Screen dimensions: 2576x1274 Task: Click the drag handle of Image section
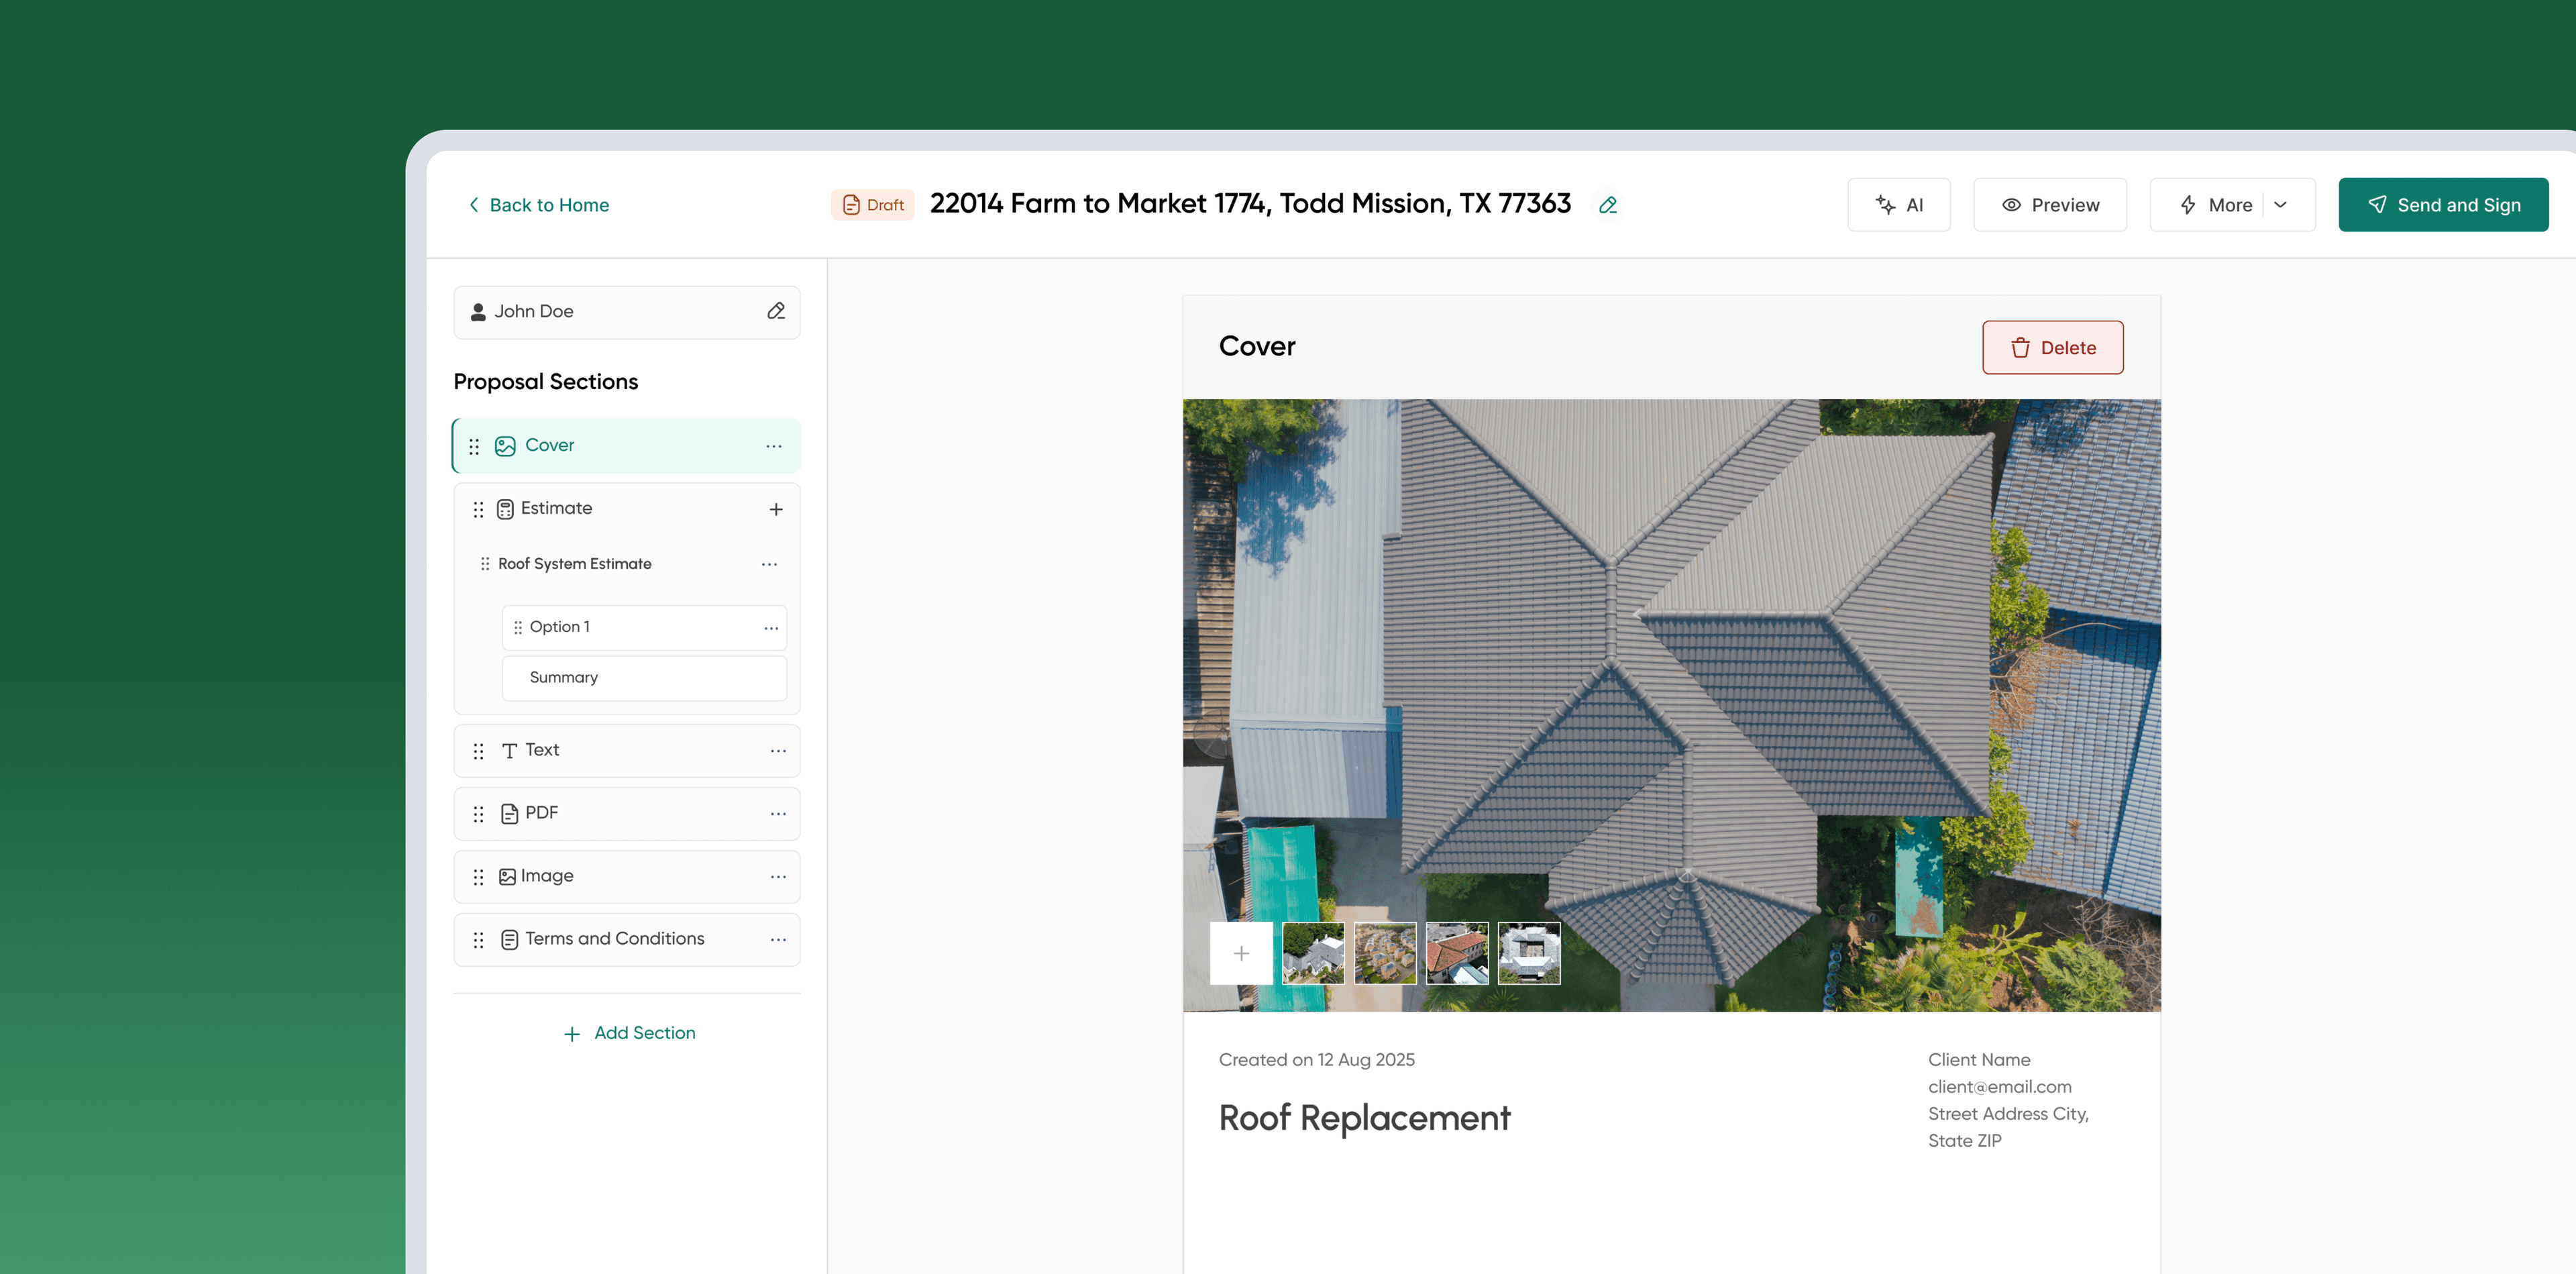click(478, 877)
